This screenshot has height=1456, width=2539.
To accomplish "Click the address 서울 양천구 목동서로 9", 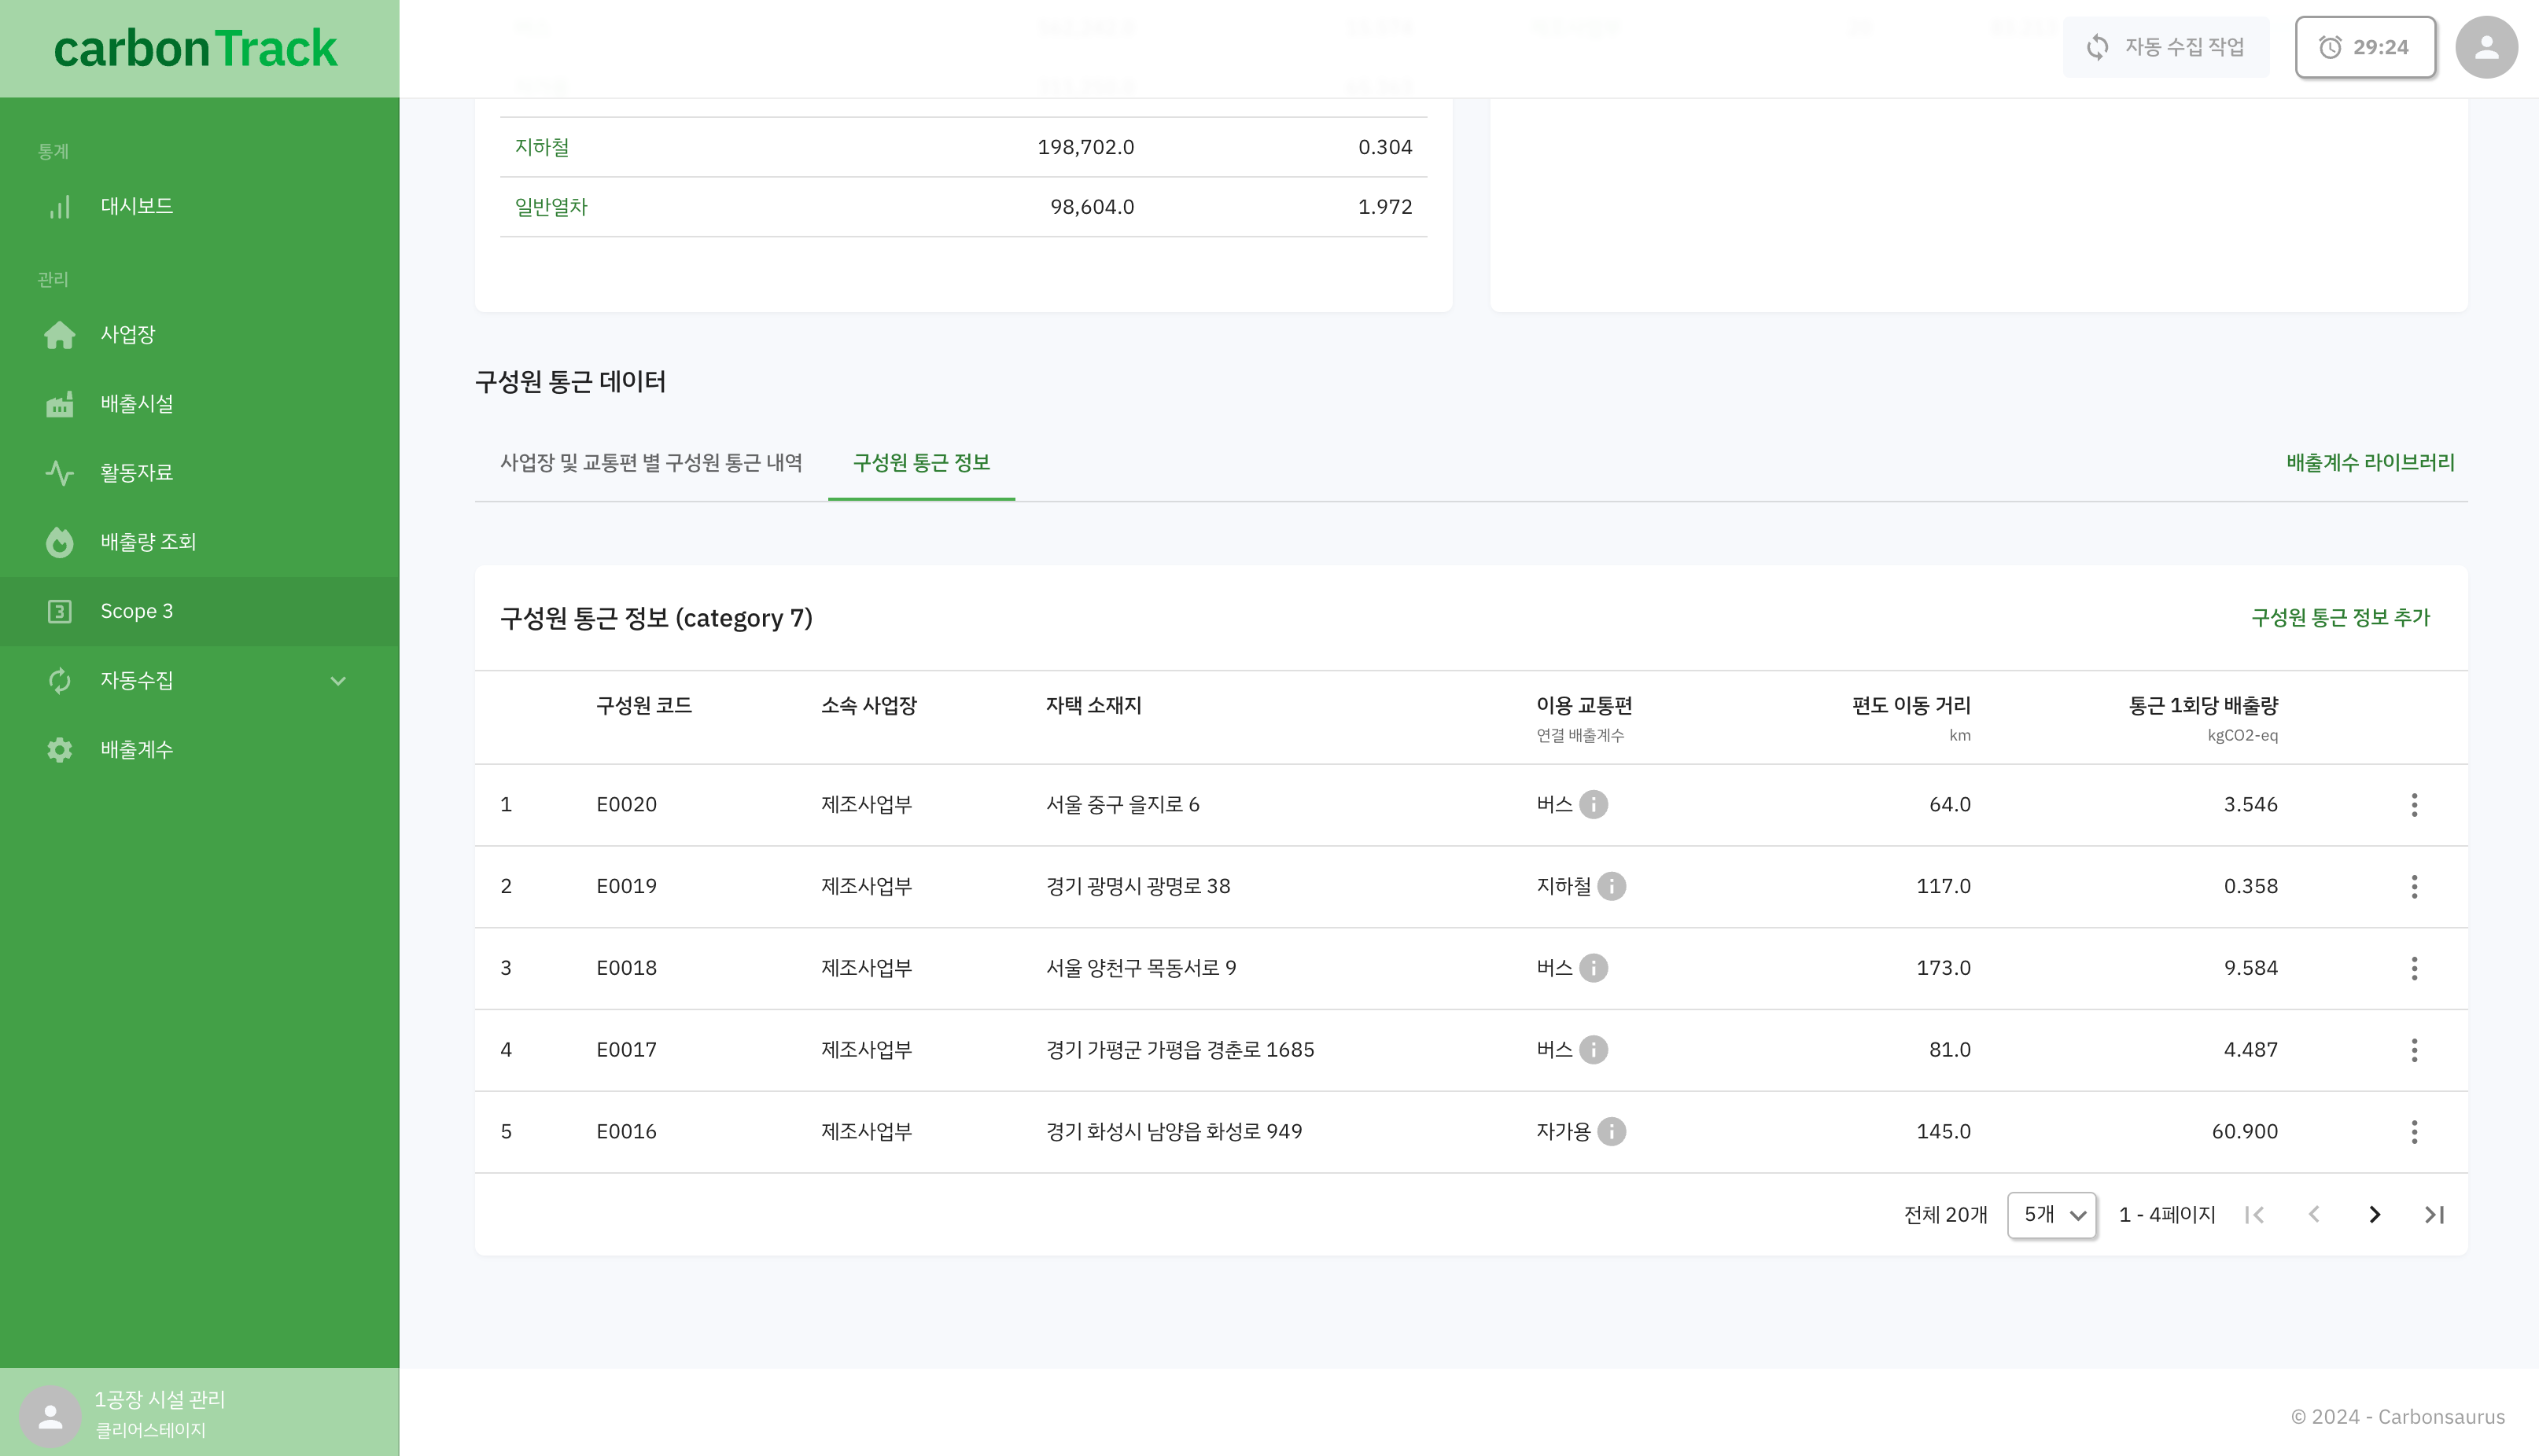I will (x=1141, y=969).
